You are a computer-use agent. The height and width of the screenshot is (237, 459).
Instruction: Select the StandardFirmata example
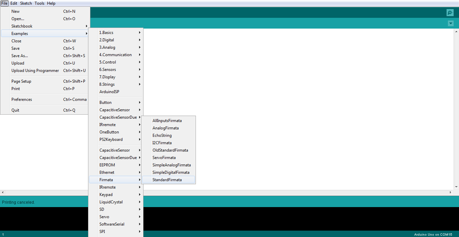pos(167,180)
